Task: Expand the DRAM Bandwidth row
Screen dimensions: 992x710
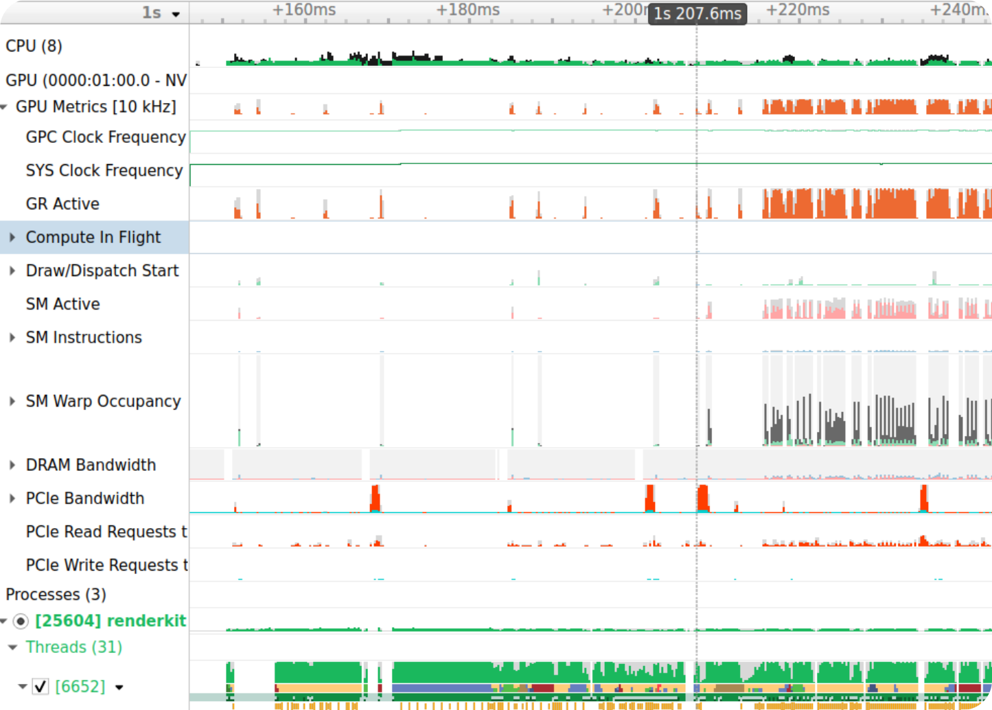Action: [x=12, y=466]
